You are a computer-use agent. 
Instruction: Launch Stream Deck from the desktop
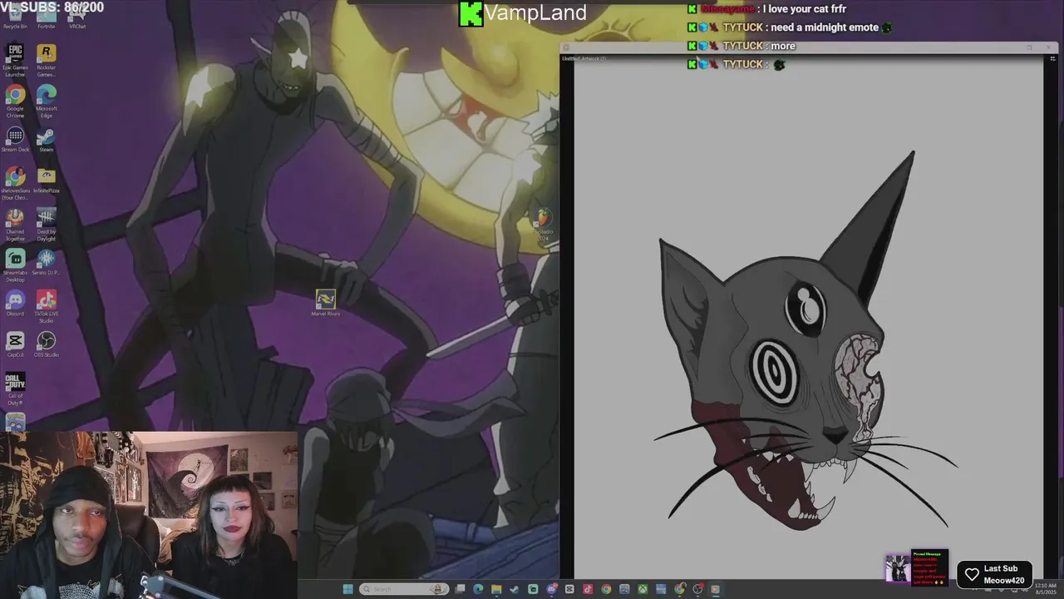(15, 139)
